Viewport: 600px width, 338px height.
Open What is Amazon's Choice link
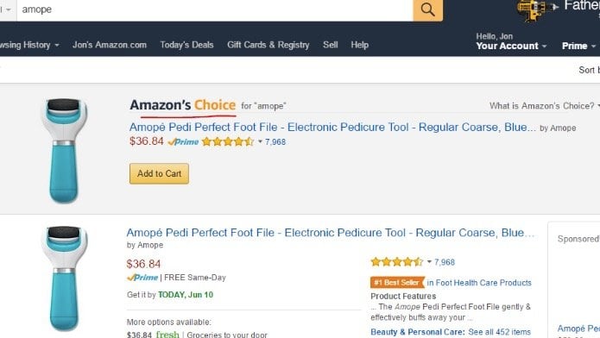pos(544,106)
